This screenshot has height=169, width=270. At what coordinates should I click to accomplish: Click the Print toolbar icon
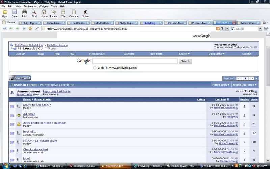24,12
